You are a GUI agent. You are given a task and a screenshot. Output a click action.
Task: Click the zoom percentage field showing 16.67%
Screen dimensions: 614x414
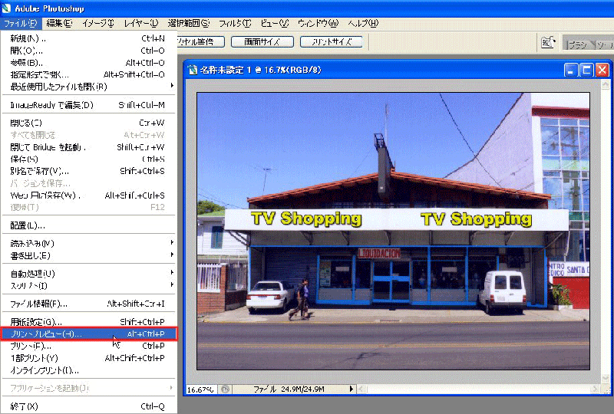[202, 389]
